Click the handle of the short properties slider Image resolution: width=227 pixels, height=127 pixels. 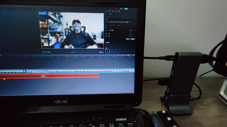point(113,30)
